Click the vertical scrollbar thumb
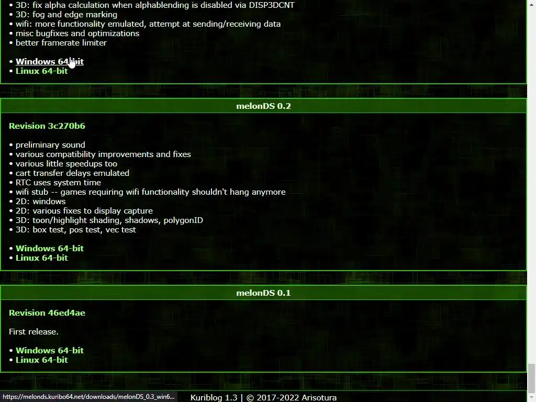The height and width of the screenshot is (402, 536). click(531, 378)
